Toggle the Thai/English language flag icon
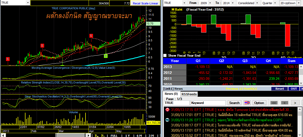The height and width of the screenshot is (137, 303). (x=247, y=103)
